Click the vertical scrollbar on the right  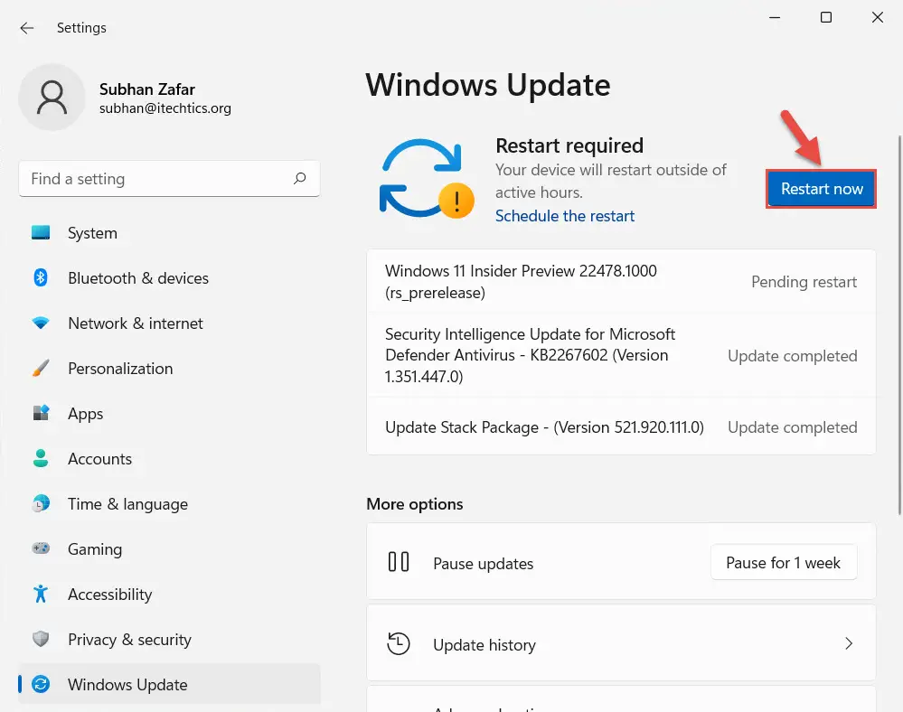899,325
